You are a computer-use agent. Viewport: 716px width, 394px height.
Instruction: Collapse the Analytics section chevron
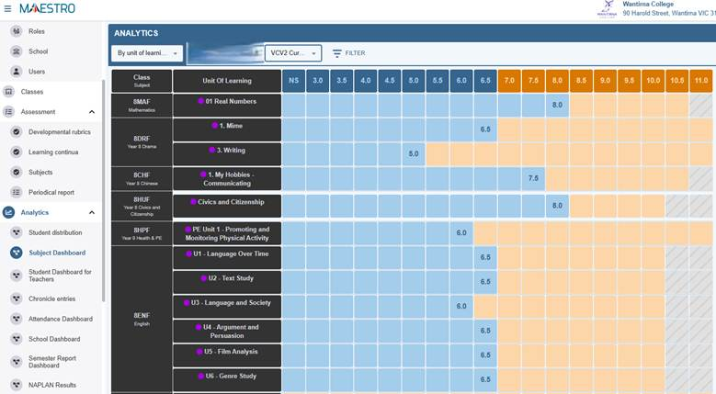(92, 213)
